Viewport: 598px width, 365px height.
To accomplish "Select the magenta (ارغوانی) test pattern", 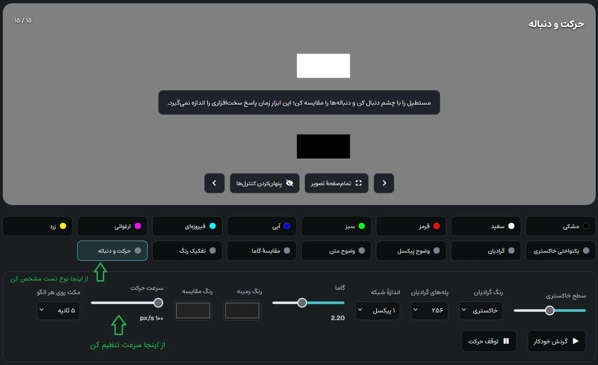I will (x=112, y=226).
